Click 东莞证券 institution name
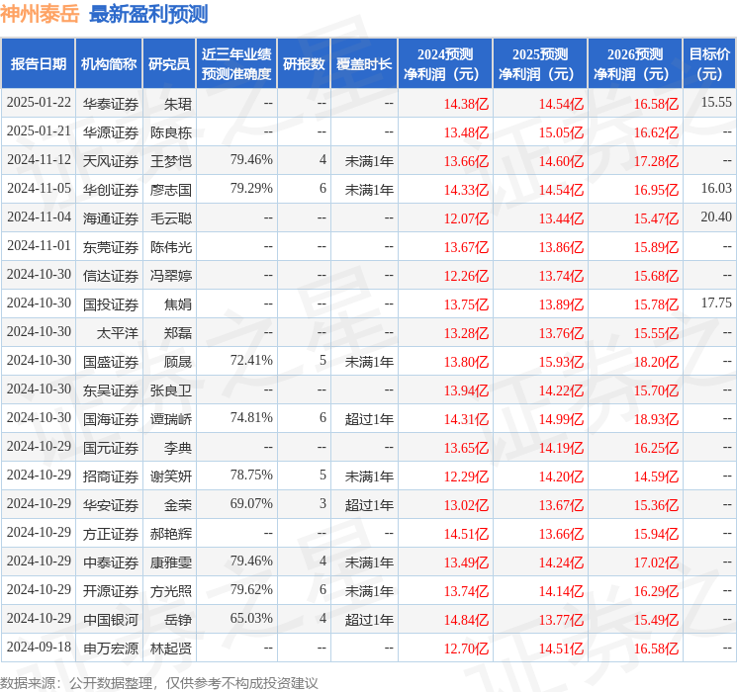Viewport: 737px width, 692px height. (111, 247)
